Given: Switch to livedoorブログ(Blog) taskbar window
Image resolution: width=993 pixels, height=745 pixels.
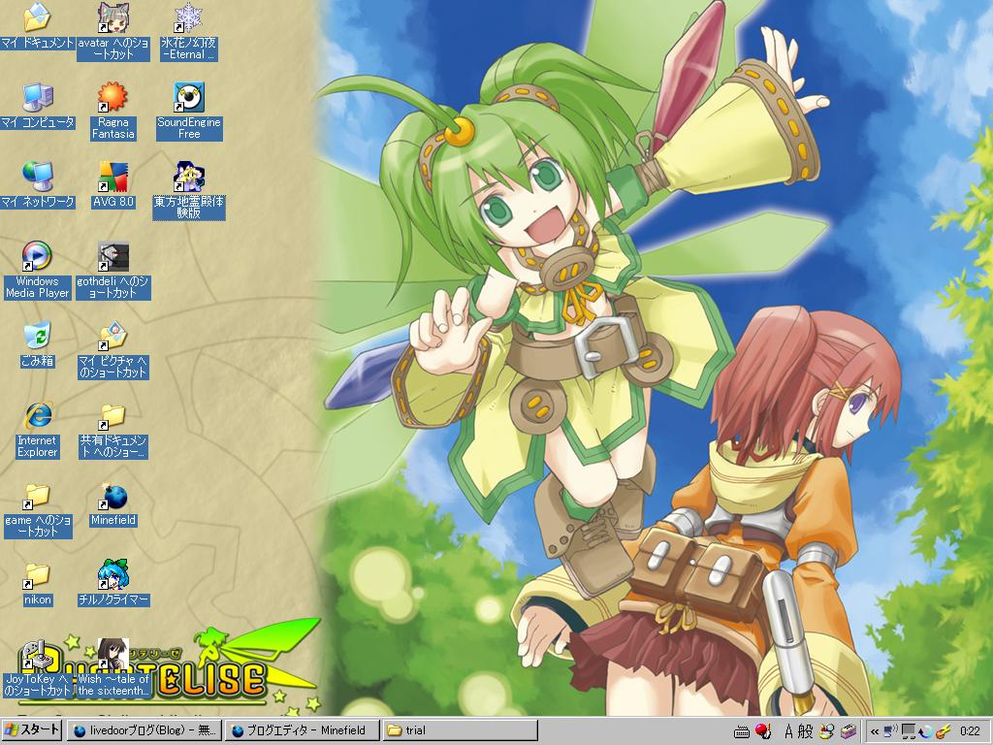Looking at the screenshot, I should coord(144,730).
